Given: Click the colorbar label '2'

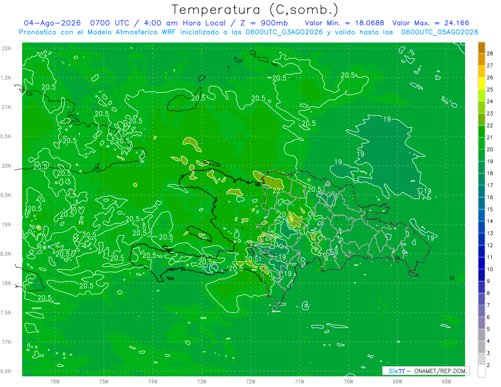Looking at the screenshot, I should [x=488, y=365].
